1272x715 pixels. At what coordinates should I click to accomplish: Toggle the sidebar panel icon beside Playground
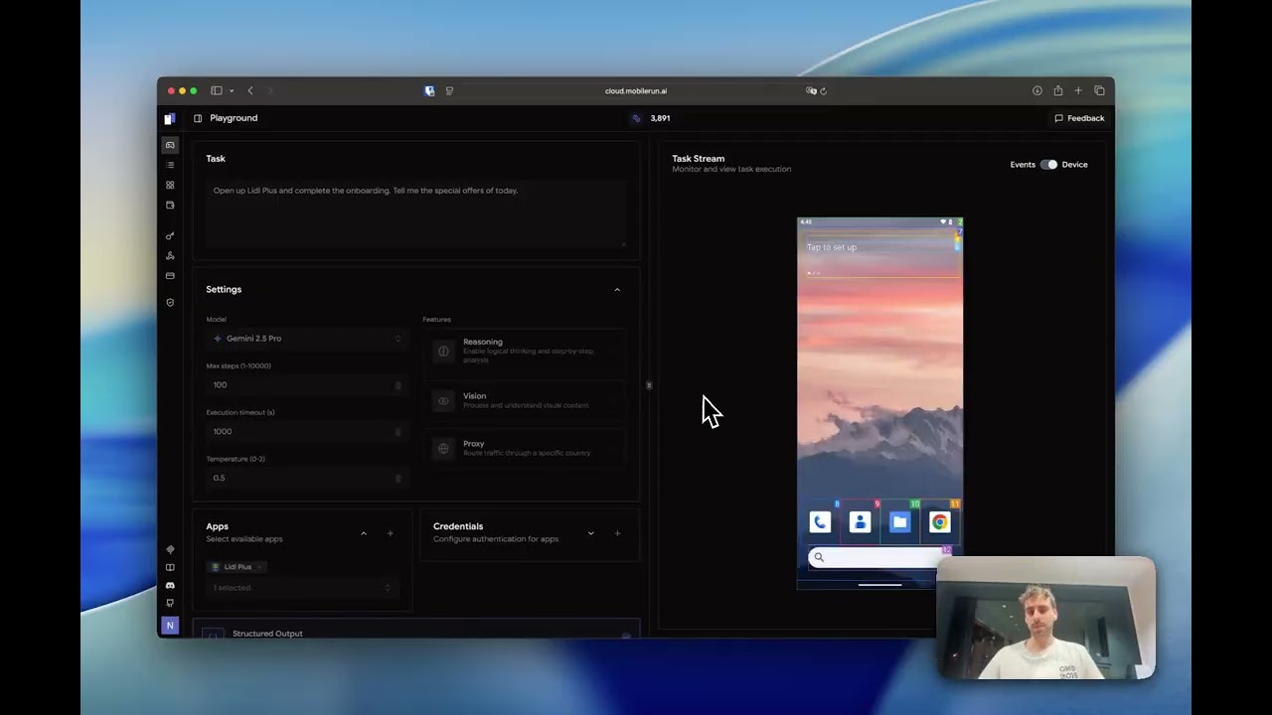198,118
